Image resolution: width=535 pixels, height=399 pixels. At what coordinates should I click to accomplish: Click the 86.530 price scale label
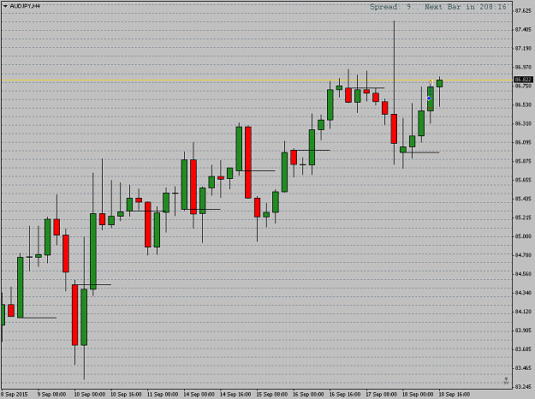(523, 104)
